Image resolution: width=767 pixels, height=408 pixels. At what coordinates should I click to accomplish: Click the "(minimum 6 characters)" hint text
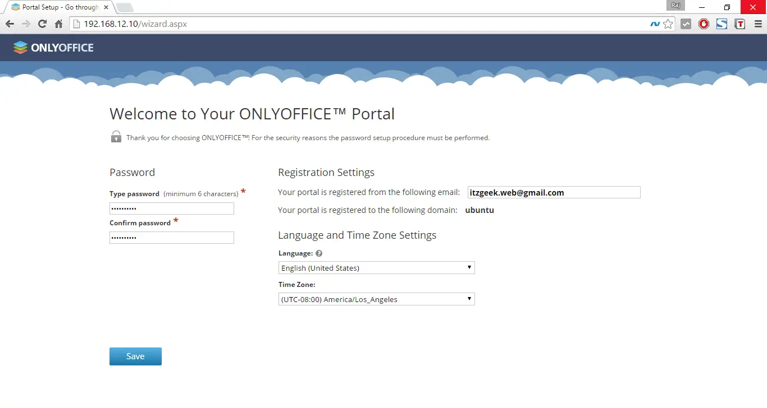click(201, 194)
